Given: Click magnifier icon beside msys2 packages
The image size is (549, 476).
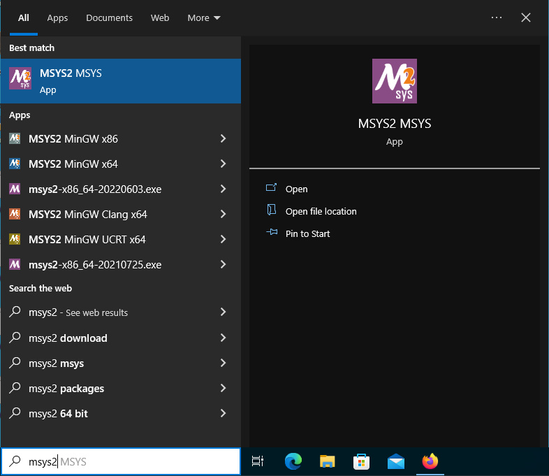Looking at the screenshot, I should (x=15, y=388).
